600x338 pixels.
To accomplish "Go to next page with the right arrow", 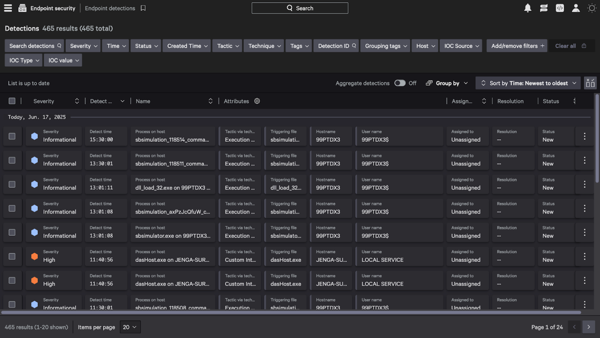I will [589, 327].
